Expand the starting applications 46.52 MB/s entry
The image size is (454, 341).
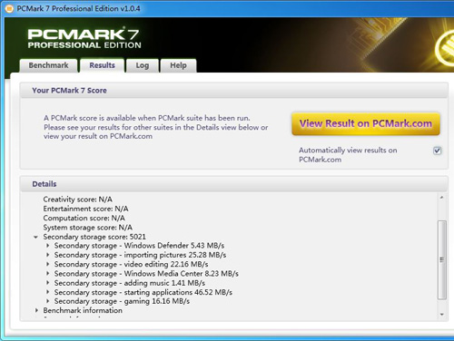click(48, 292)
